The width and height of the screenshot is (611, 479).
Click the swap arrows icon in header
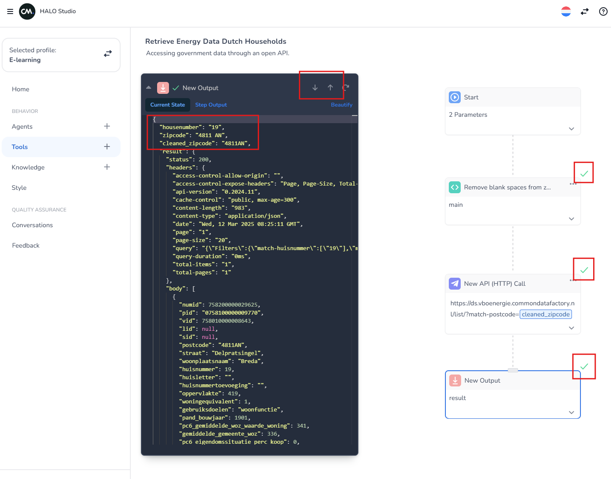tap(585, 11)
